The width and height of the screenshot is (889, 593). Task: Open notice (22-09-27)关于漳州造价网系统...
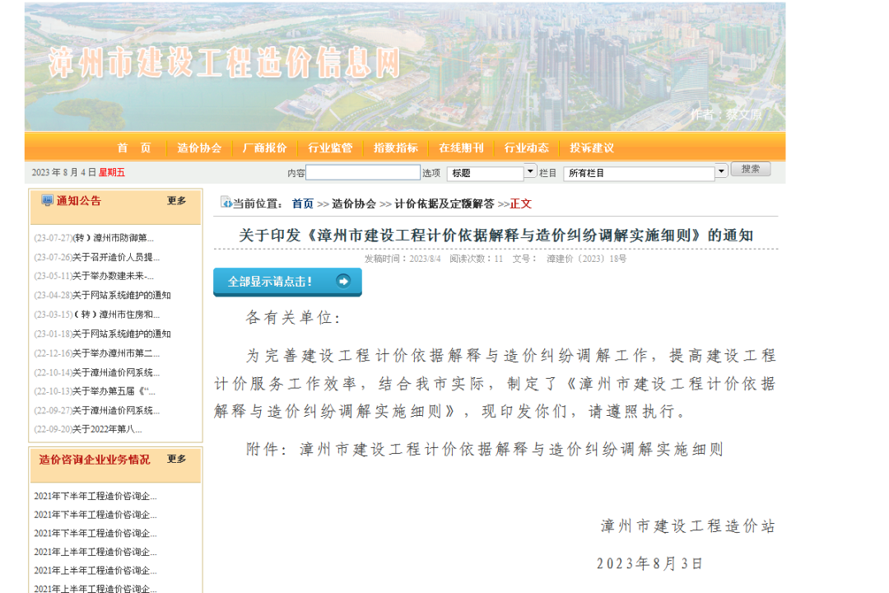(x=97, y=410)
